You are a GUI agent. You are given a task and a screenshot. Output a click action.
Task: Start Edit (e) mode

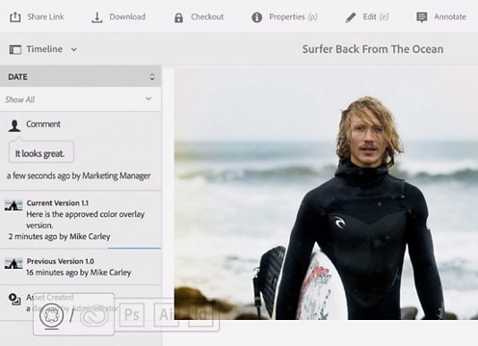pos(367,17)
